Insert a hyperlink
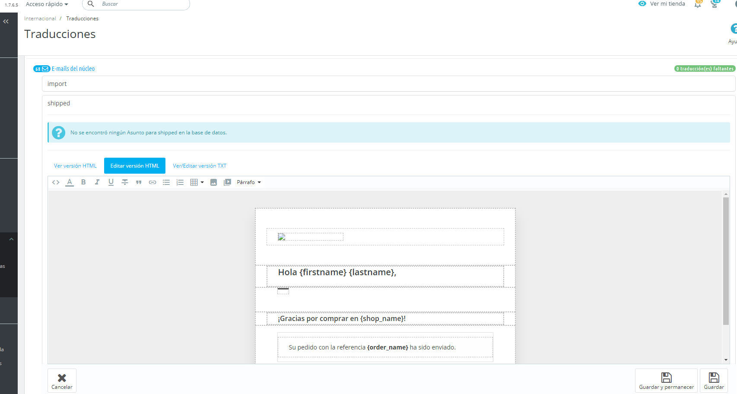Screen dimensions: 737x394 point(152,182)
